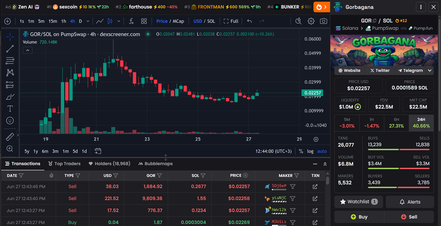Open the transaction link for 5Dj6eP row

tap(315, 187)
